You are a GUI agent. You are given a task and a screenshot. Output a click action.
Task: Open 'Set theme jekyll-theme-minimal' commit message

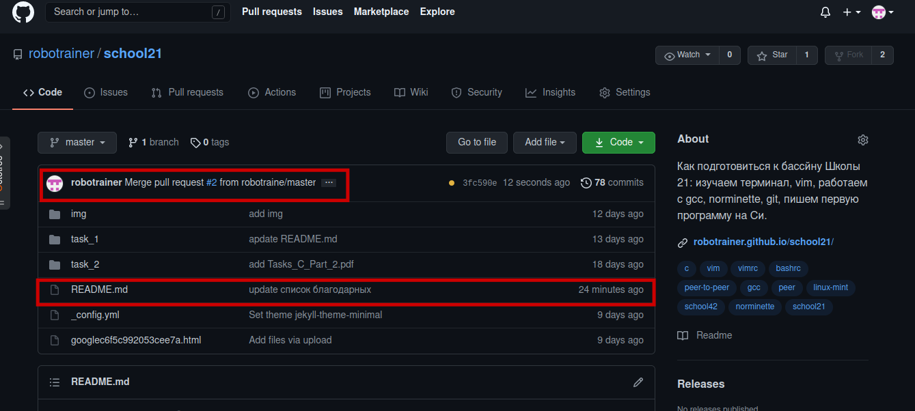316,315
